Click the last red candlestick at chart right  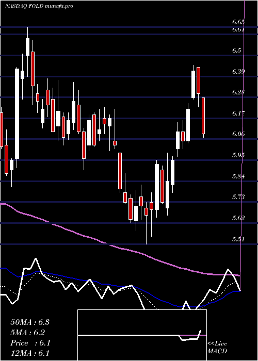[203, 116]
